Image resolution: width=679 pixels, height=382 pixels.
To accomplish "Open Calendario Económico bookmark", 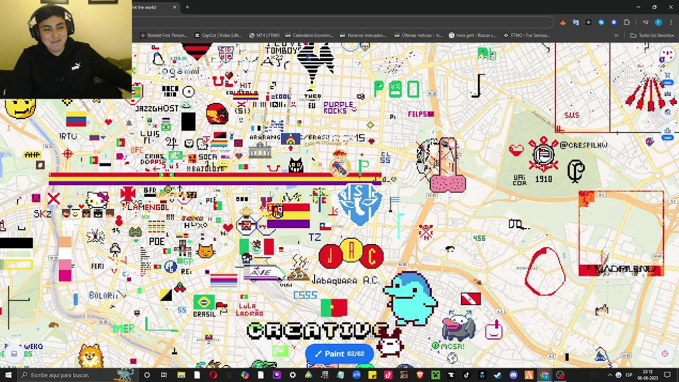I will (x=309, y=36).
